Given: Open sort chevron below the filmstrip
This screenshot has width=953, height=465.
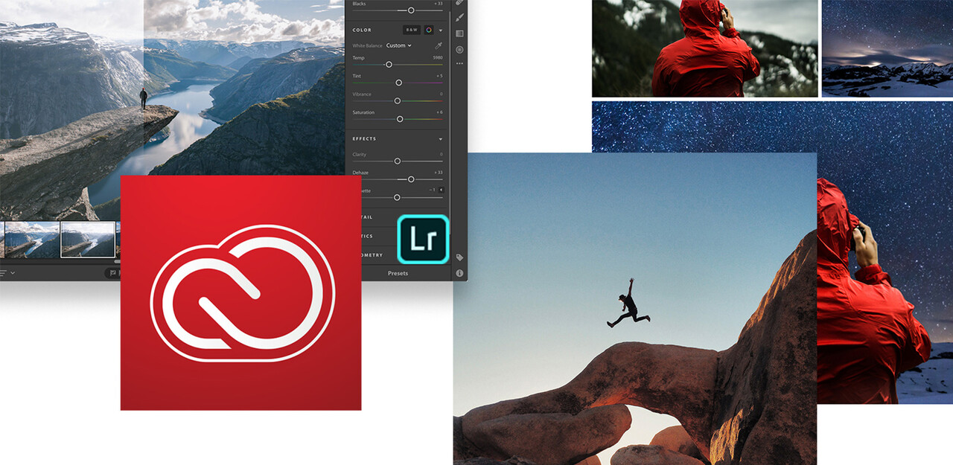Looking at the screenshot, I should click(x=13, y=273).
